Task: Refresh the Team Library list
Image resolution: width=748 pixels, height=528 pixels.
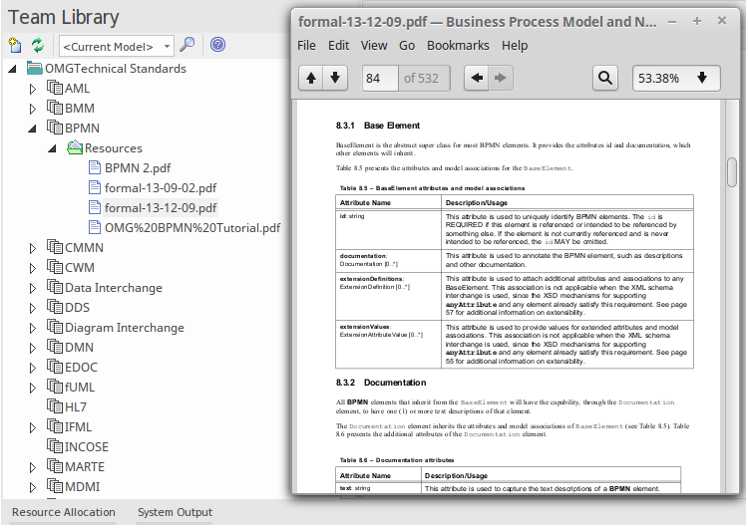Action: [38, 45]
